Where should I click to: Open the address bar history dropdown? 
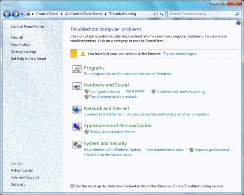tap(155, 14)
